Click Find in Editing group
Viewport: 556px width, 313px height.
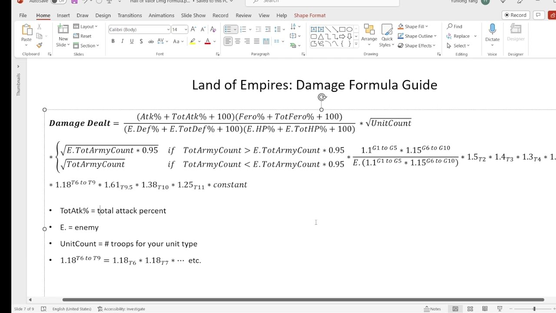(x=455, y=27)
